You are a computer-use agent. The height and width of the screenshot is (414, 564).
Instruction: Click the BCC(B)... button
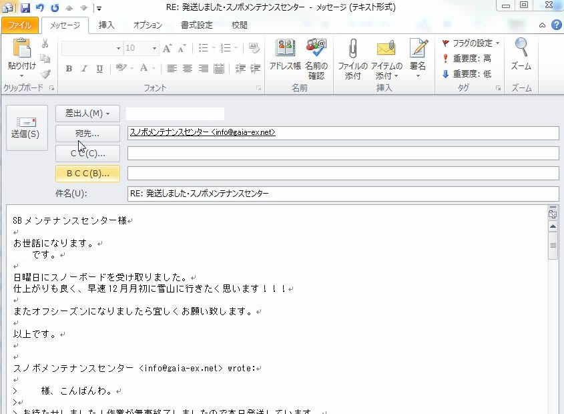(x=87, y=174)
